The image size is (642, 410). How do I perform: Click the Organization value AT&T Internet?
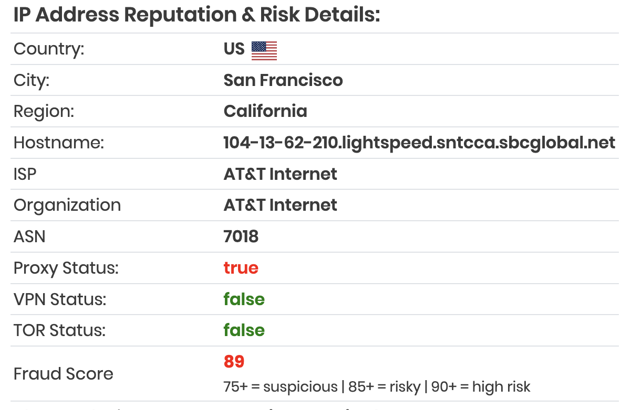coord(281,205)
